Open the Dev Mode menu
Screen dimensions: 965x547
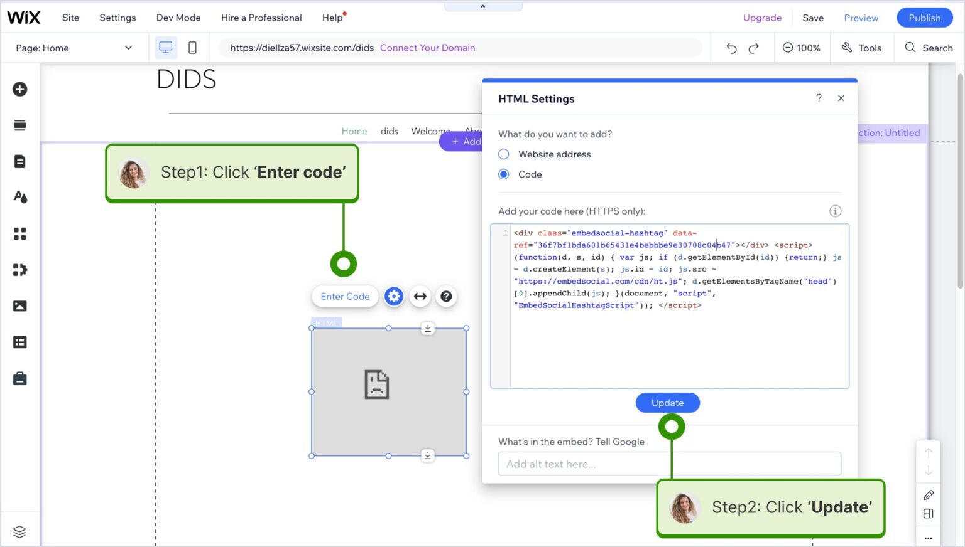[x=178, y=18]
